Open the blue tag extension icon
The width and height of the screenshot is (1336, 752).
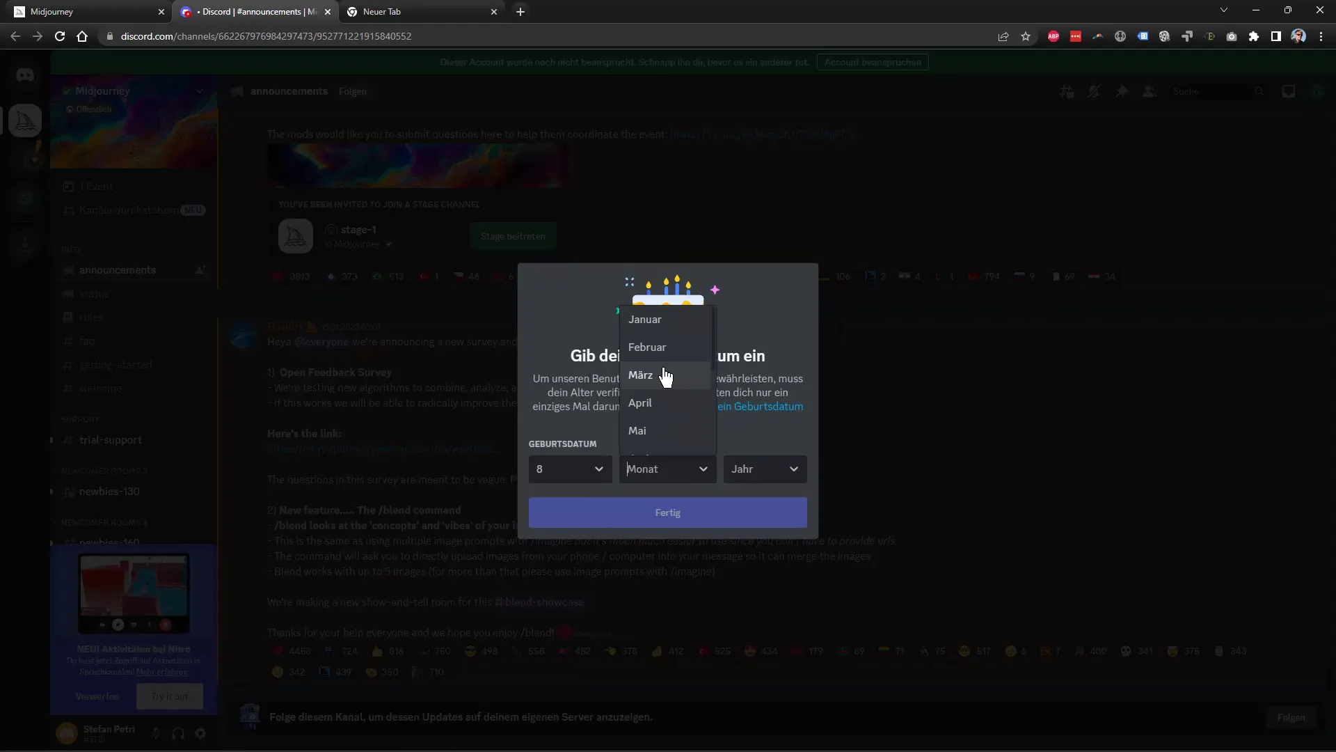point(1143,36)
